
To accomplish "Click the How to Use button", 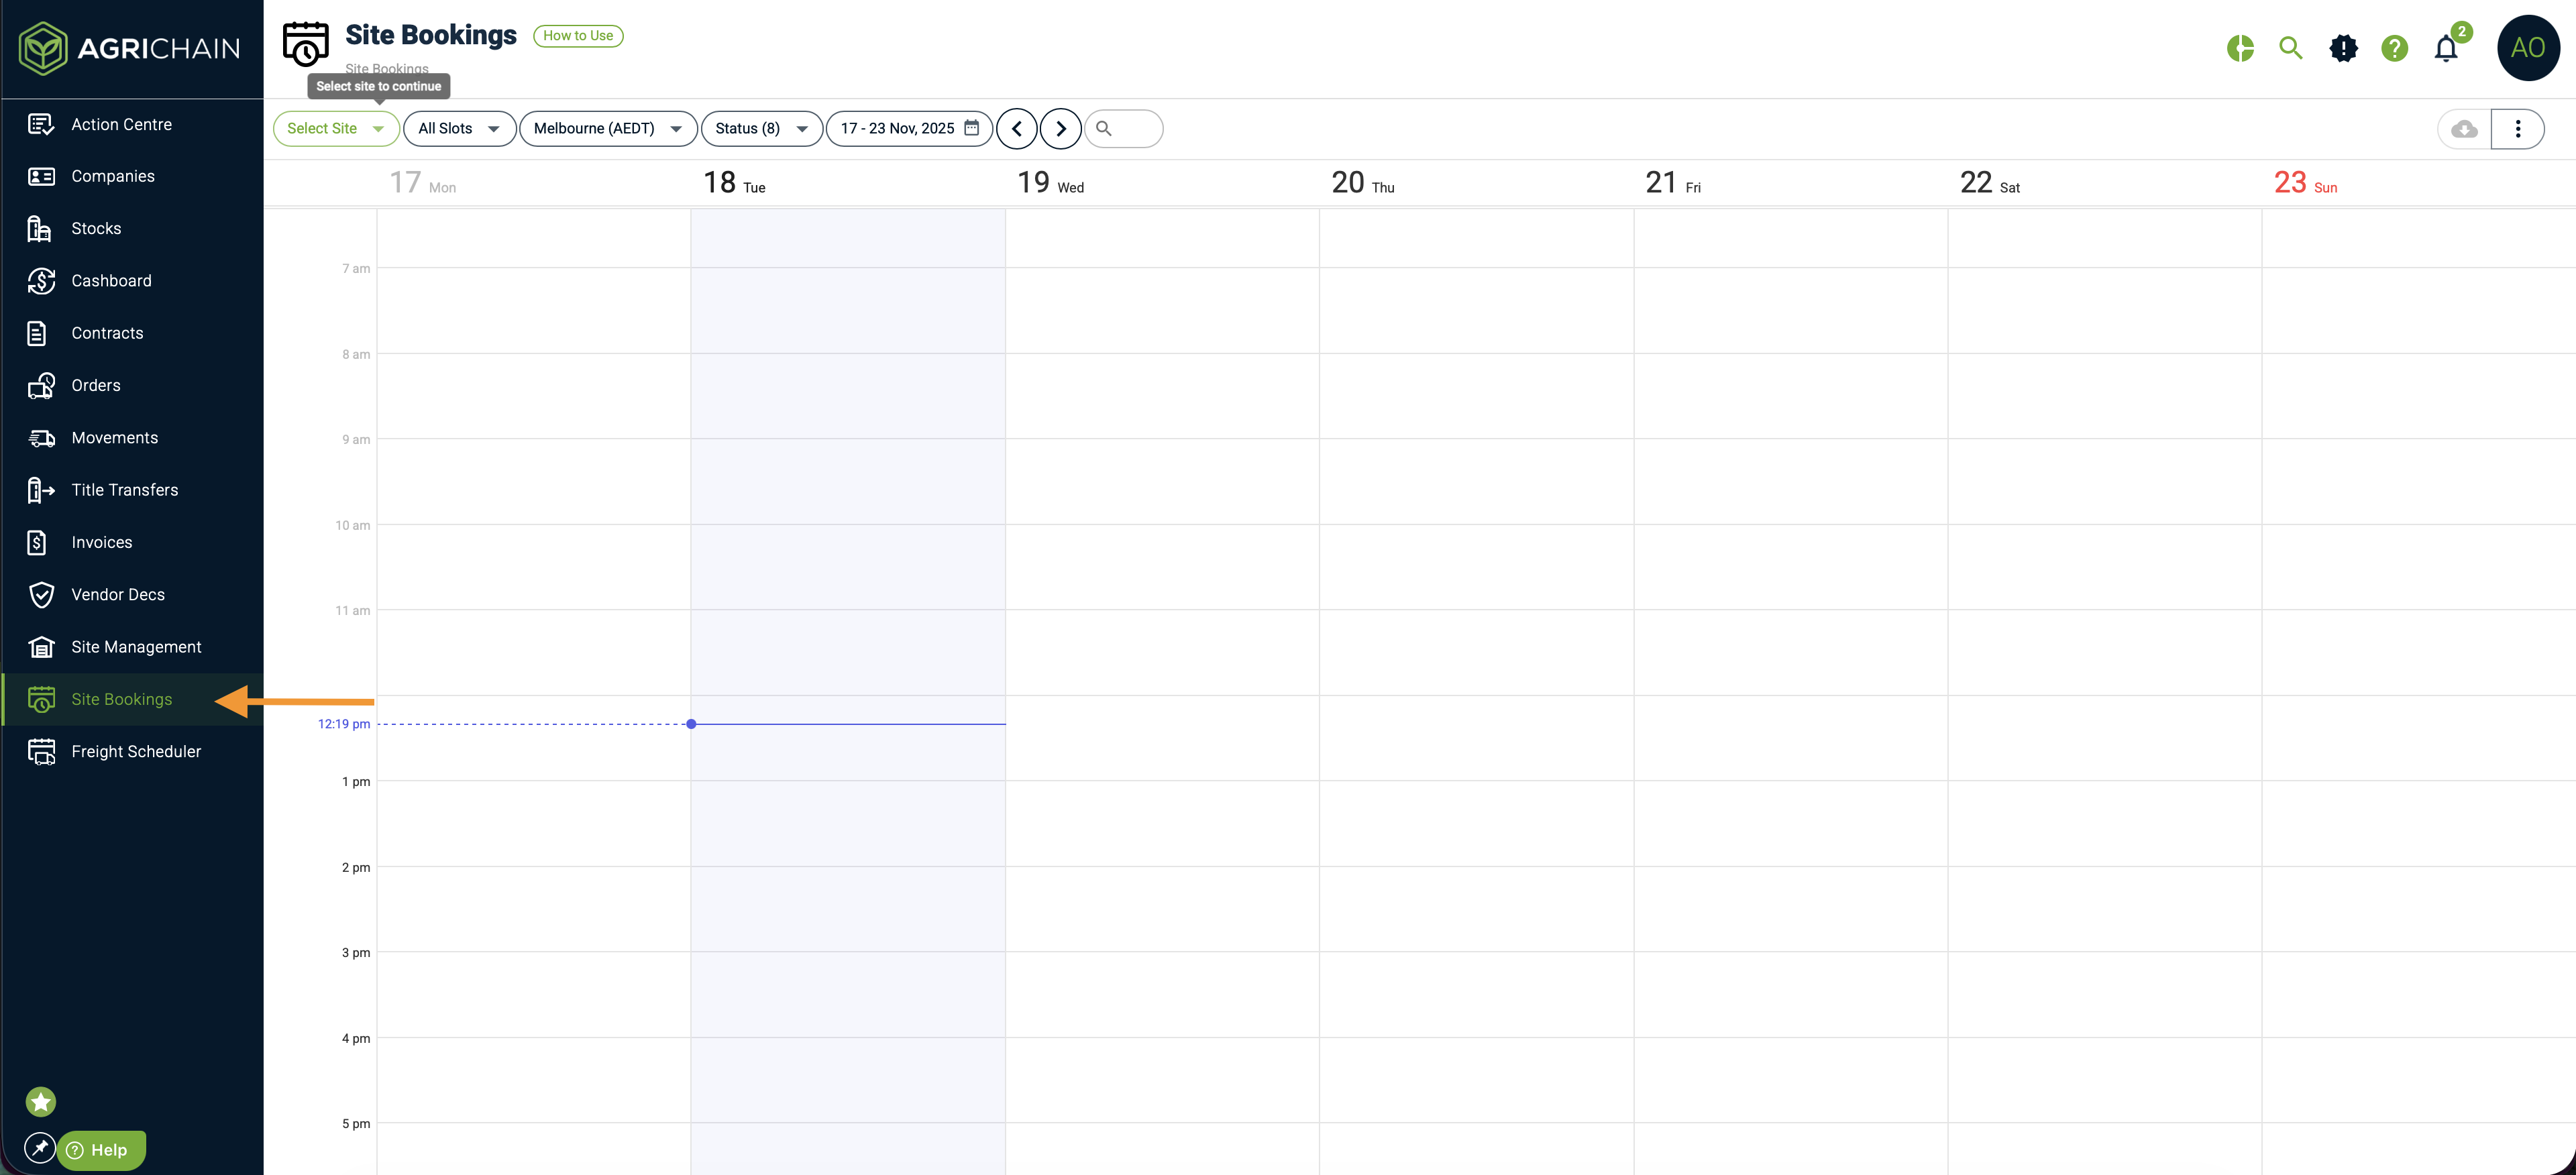I will pos(578,36).
